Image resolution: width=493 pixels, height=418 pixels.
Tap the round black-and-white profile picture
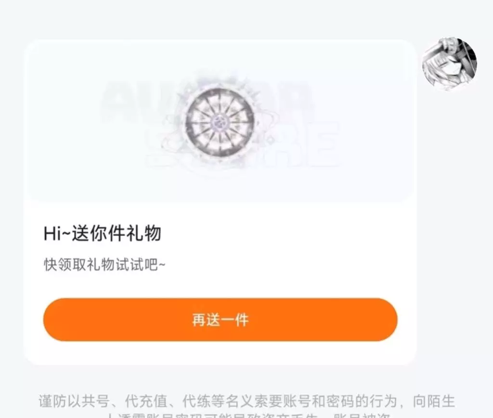[x=450, y=64]
